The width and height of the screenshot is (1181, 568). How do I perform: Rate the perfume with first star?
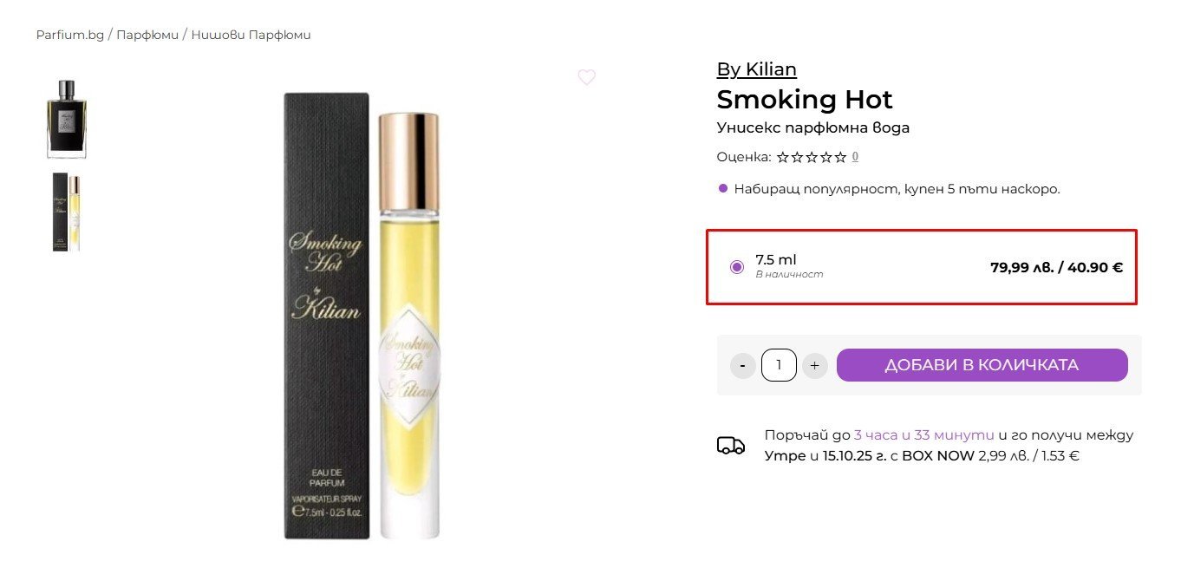[782, 158]
